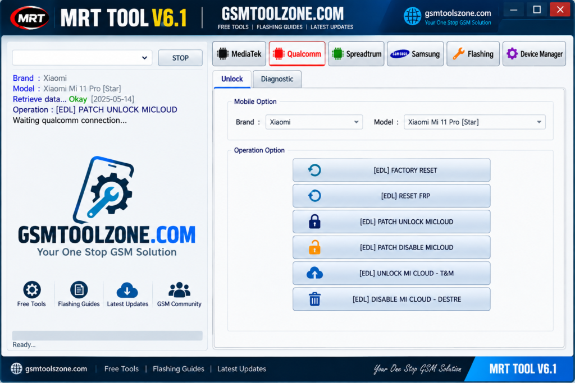575x383 pixels.
Task: Click the MediaTek chip icon
Action: coord(222,54)
